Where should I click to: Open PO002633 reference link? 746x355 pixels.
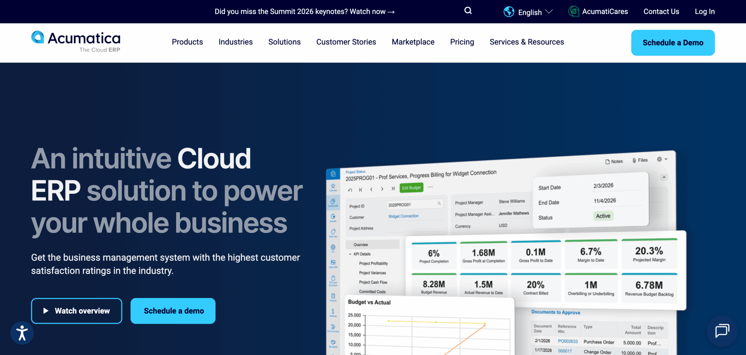coord(568,341)
